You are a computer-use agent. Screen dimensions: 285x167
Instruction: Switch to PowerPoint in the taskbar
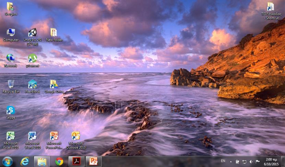(x=94, y=162)
